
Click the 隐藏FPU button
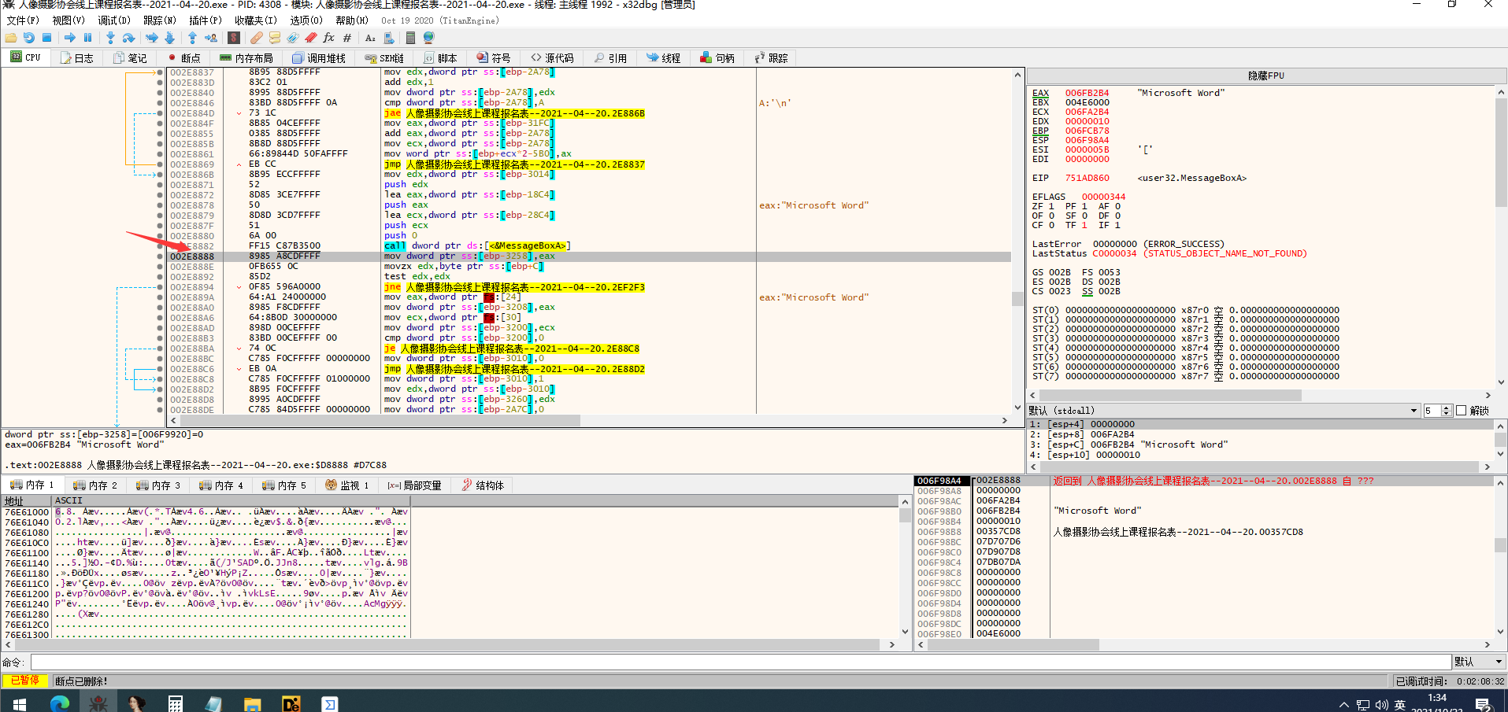click(x=1265, y=76)
